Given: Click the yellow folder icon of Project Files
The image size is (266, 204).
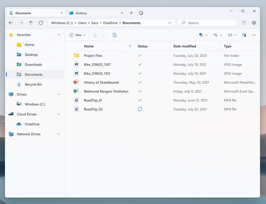Looking at the screenshot, I should click(76, 56).
